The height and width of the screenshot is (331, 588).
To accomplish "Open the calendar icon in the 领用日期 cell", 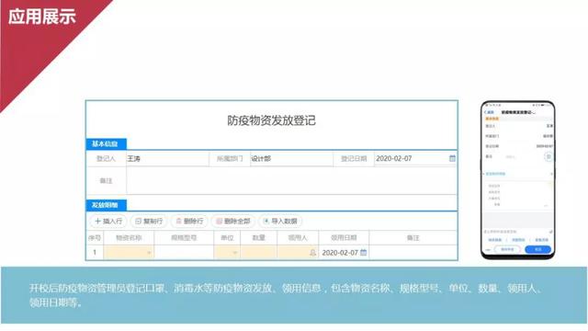I will pyautogui.click(x=364, y=253).
